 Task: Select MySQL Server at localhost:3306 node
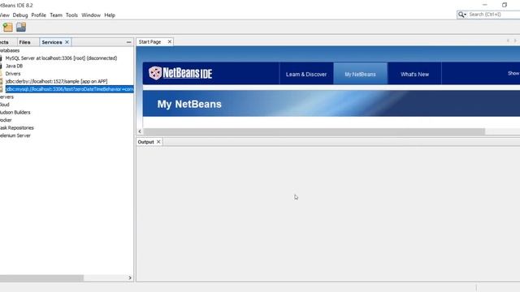(x=62, y=58)
